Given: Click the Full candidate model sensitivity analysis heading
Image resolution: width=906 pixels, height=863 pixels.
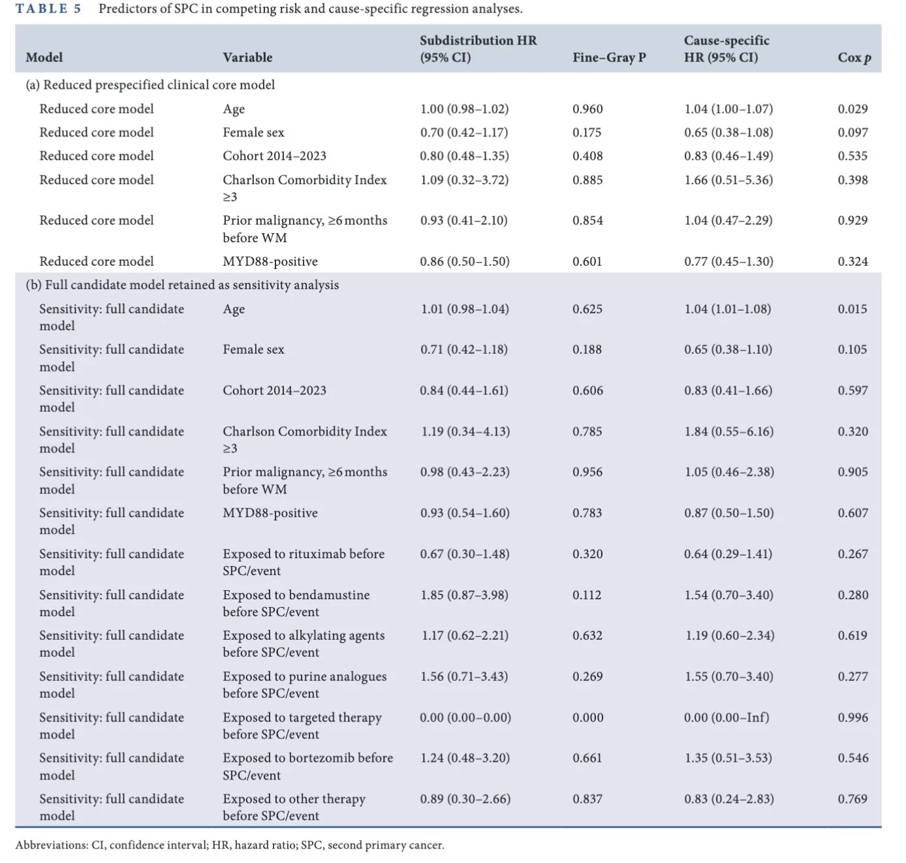Looking at the screenshot, I should (x=182, y=285).
